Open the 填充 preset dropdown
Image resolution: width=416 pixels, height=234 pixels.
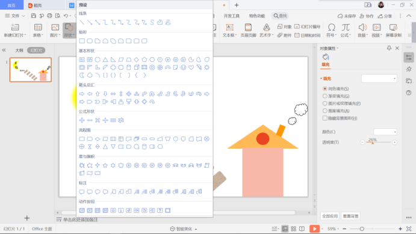[379, 78]
